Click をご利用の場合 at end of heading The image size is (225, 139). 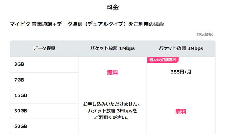146,24
